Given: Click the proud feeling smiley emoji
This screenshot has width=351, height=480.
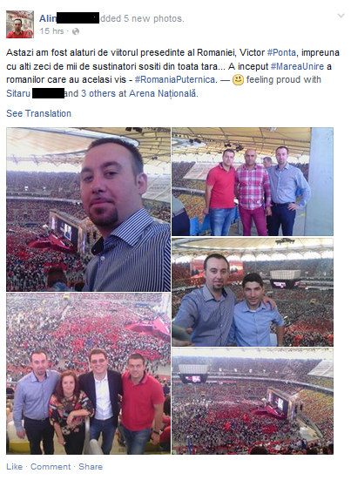Looking at the screenshot, I should (238, 80).
